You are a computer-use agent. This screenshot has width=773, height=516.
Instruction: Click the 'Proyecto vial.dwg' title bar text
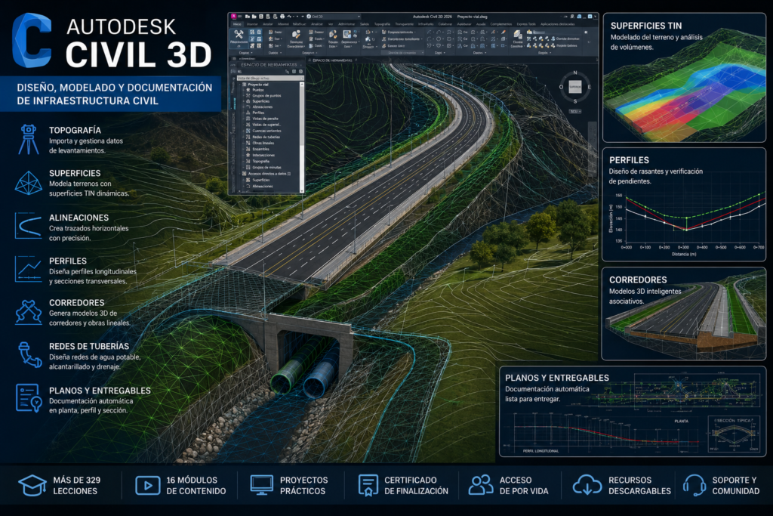(x=473, y=17)
